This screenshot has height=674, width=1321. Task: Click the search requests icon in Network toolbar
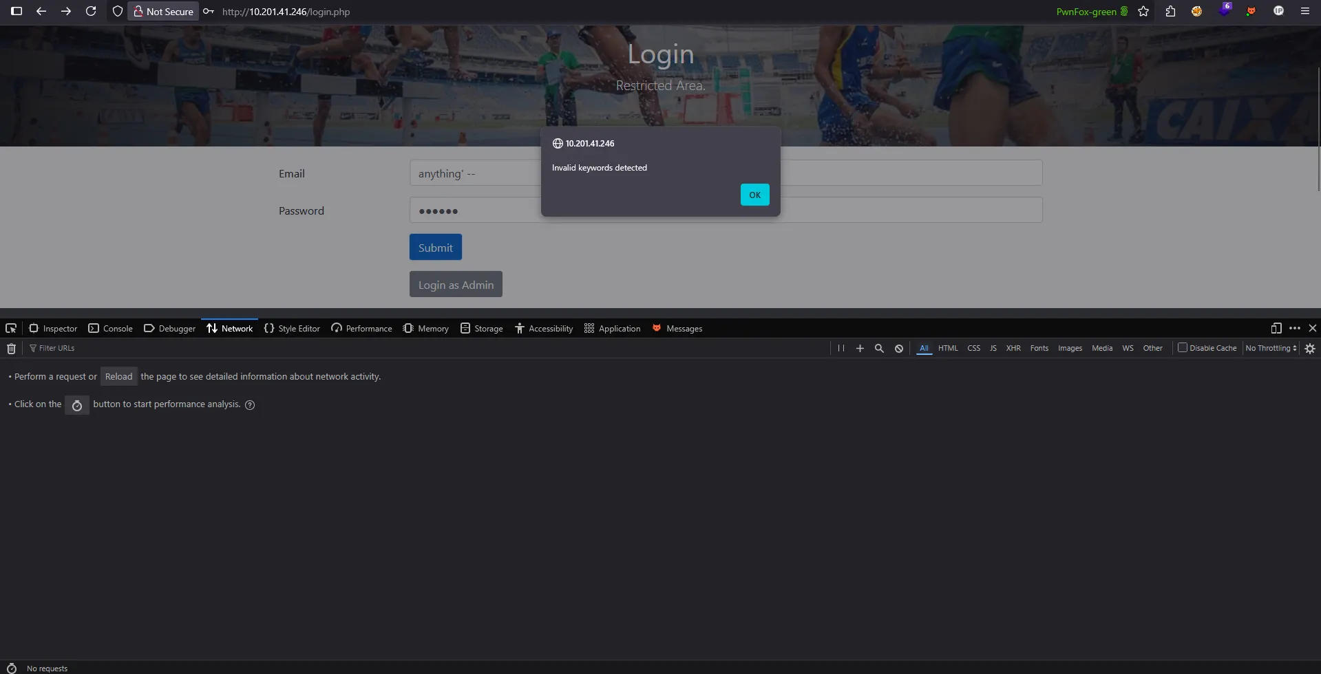tap(879, 348)
